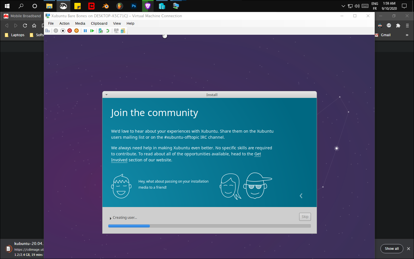The height and width of the screenshot is (259, 414).
Task: Switch to Brave browser on taskbar
Action: point(148,6)
